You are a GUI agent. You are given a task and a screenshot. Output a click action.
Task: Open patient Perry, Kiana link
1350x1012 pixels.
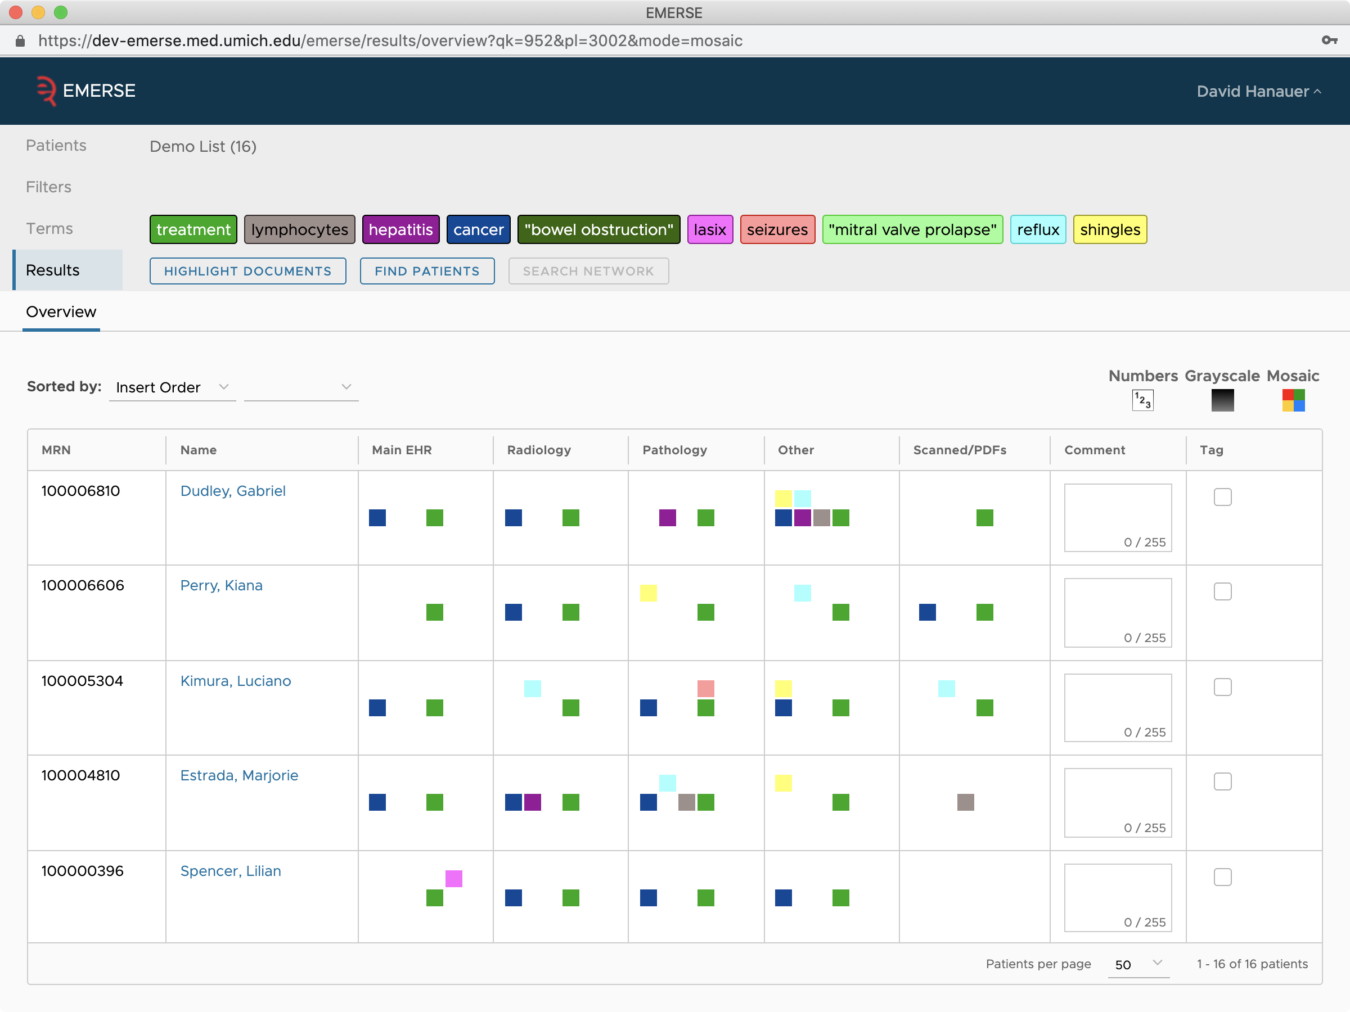click(x=222, y=586)
